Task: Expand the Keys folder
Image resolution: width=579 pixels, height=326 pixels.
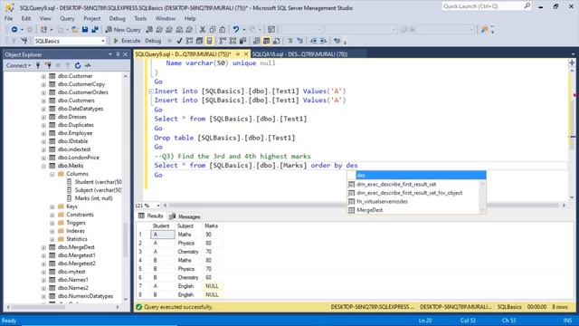Action: click(52, 206)
